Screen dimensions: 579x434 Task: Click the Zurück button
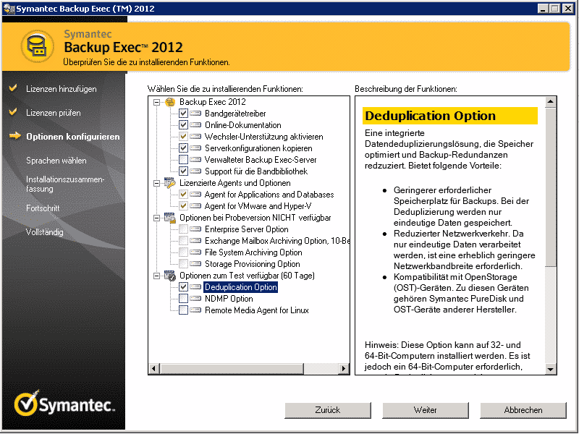328,410
